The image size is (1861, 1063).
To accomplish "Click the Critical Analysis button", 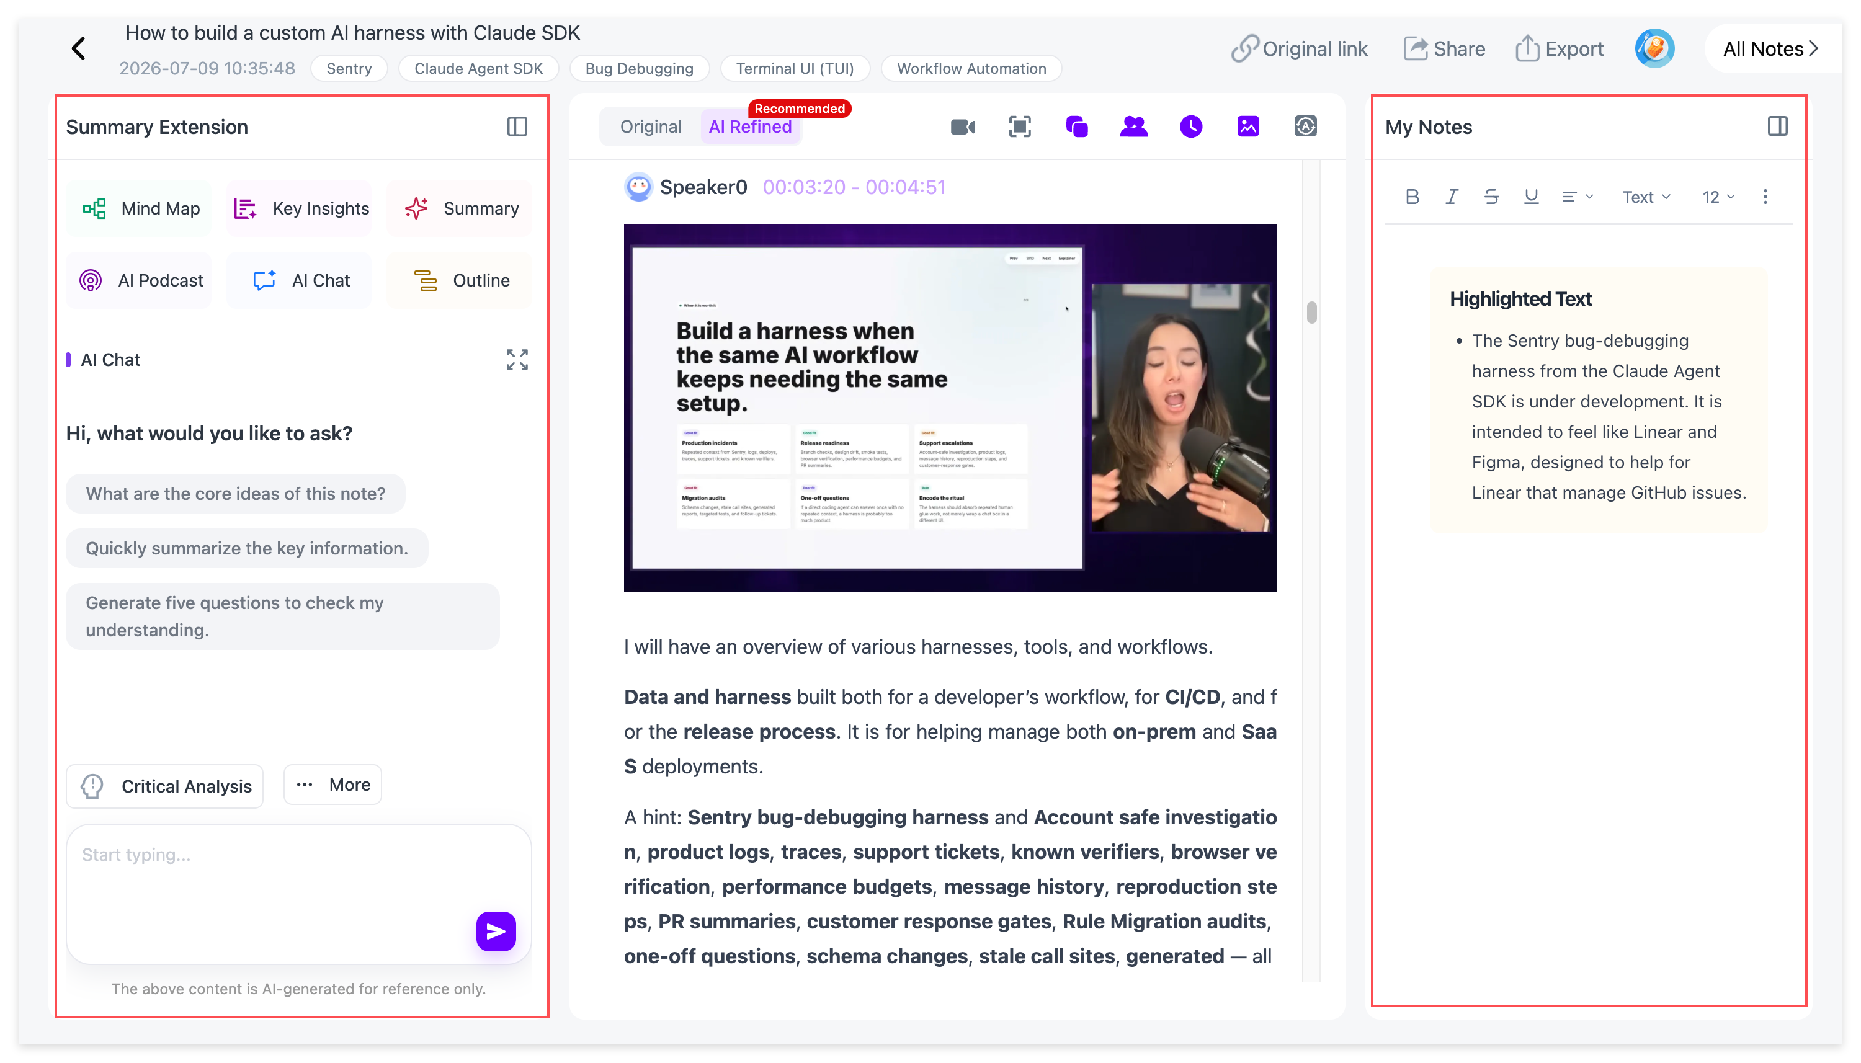I will [x=165, y=786].
